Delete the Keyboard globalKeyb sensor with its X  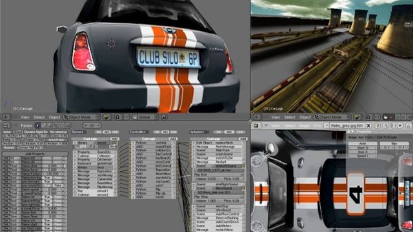pyautogui.click(x=75, y=163)
